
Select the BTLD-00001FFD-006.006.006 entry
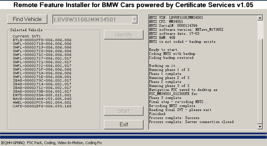tap(42, 40)
